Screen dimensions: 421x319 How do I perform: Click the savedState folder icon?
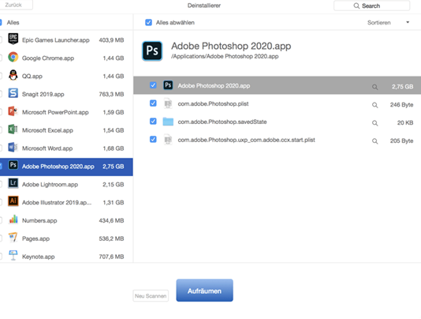click(168, 122)
